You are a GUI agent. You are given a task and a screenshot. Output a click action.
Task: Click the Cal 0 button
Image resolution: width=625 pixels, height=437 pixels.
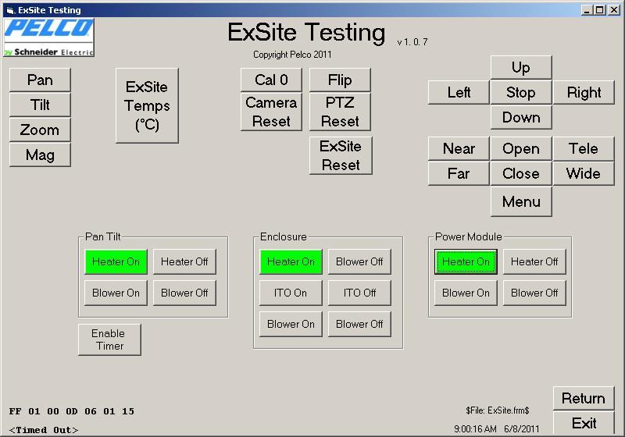pos(271,80)
